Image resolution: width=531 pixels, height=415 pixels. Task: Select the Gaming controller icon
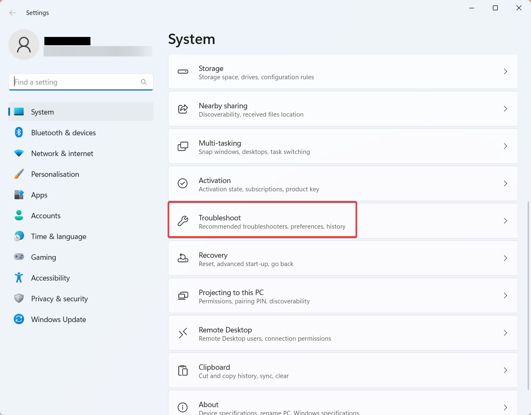point(19,257)
